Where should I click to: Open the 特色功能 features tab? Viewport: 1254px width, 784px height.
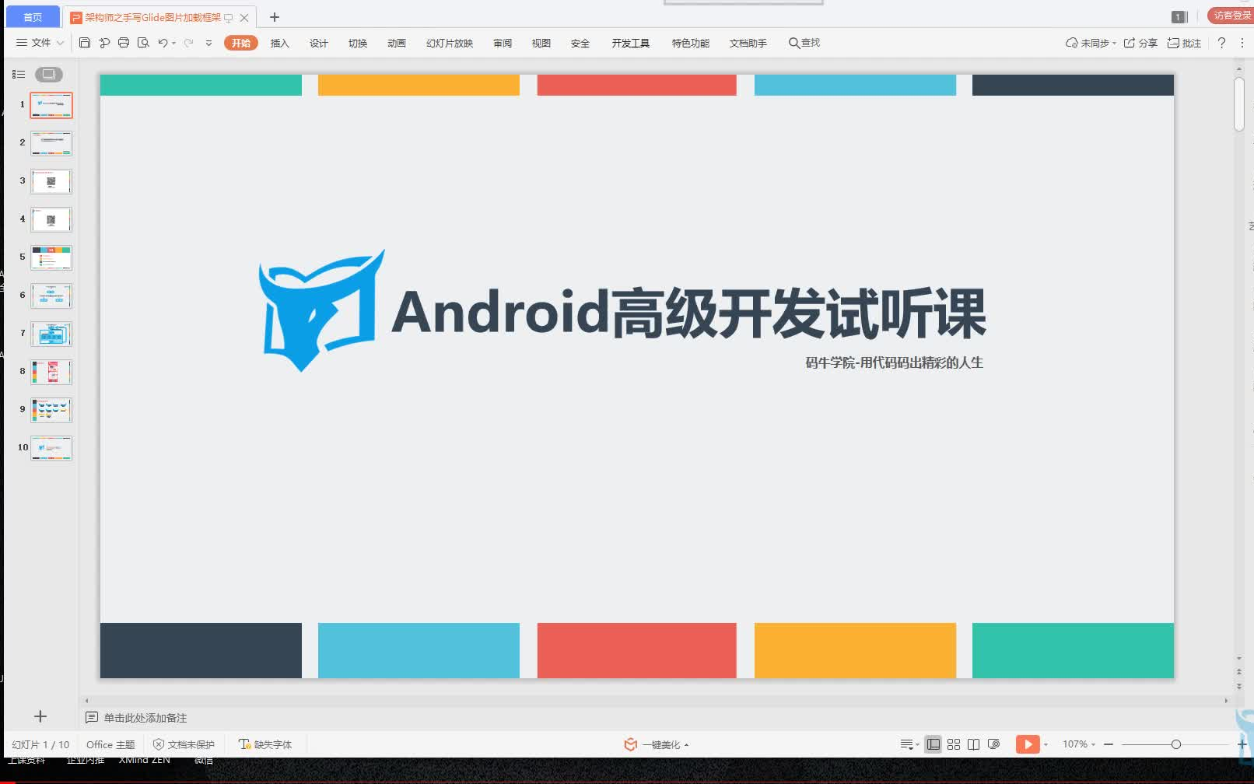pyautogui.click(x=690, y=43)
